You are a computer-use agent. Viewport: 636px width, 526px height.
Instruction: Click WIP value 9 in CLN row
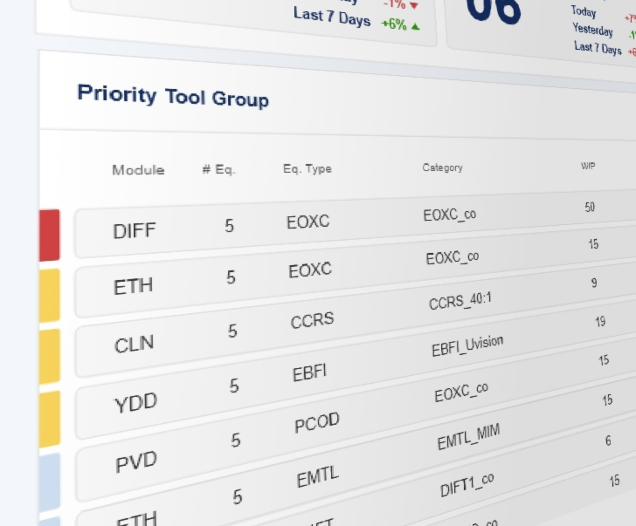point(594,283)
